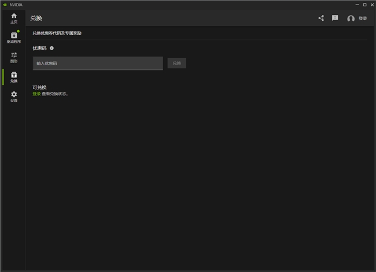Click the 查看兑换状态 text
Screen dimensions: 376x272
(55, 94)
